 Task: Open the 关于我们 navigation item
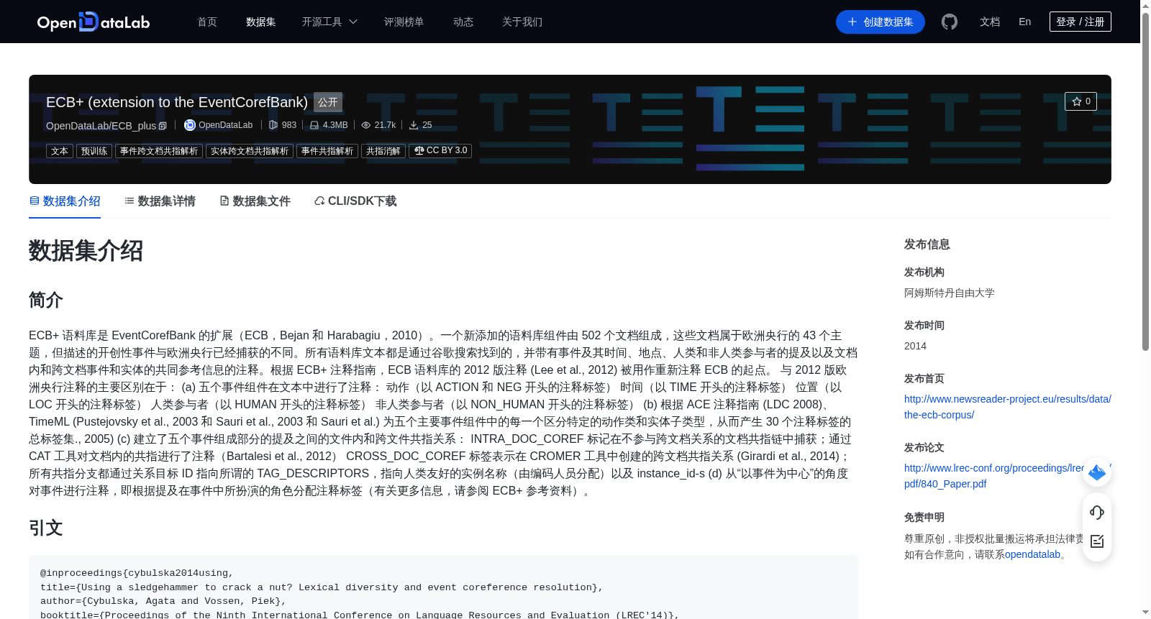click(522, 22)
